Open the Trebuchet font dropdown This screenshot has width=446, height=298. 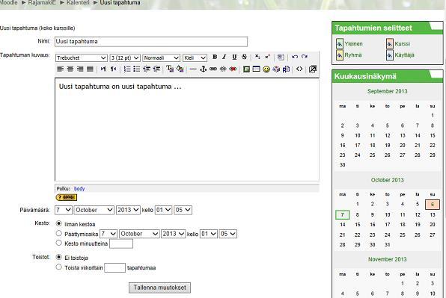[x=82, y=58]
